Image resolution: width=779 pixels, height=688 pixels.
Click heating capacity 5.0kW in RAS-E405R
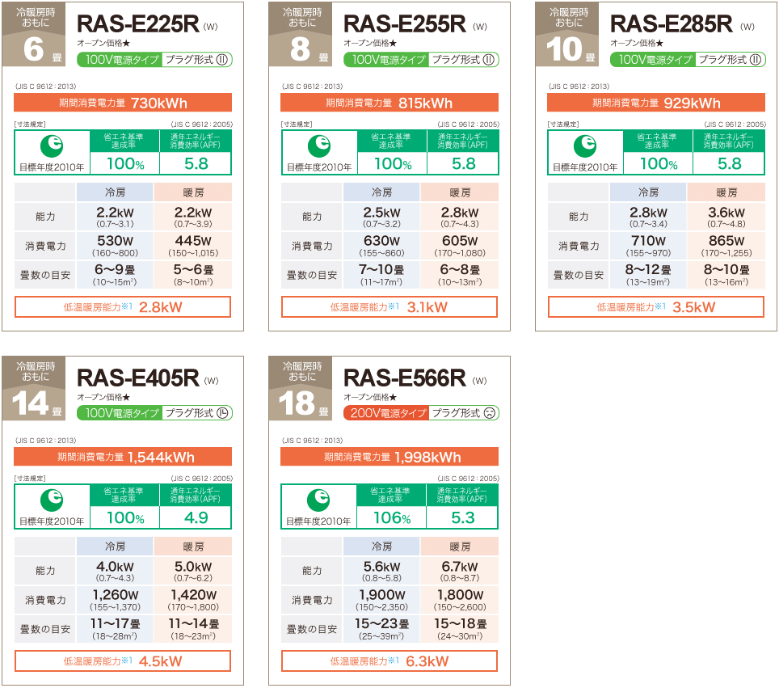pos(193,566)
